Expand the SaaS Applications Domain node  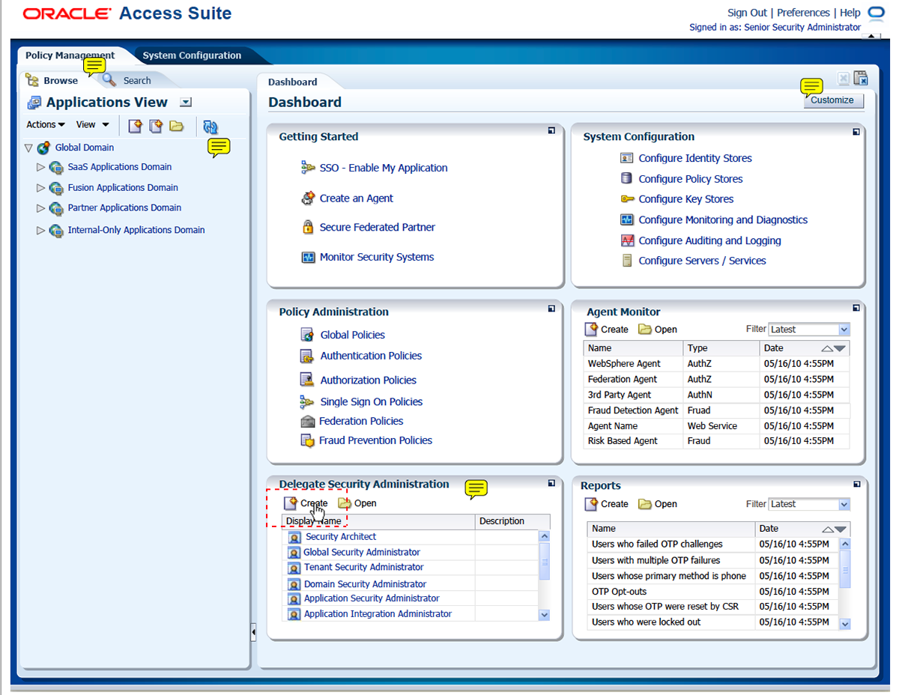coord(41,167)
